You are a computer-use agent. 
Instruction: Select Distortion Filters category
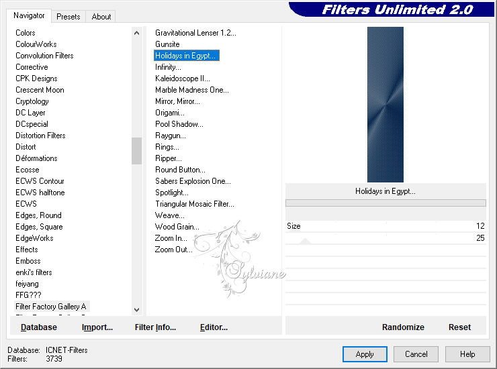pos(40,136)
